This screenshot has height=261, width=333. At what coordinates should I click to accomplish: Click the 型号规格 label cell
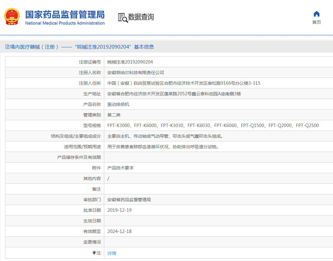coord(54,126)
